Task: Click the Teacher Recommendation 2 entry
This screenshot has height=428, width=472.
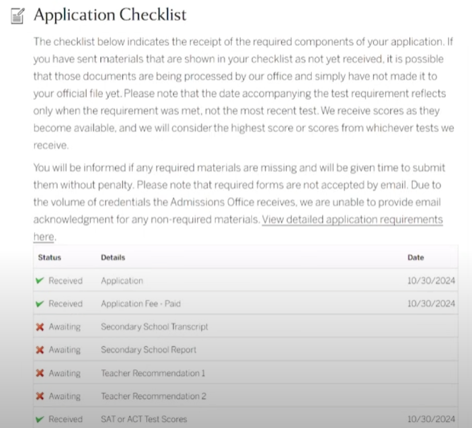Action: [x=153, y=396]
